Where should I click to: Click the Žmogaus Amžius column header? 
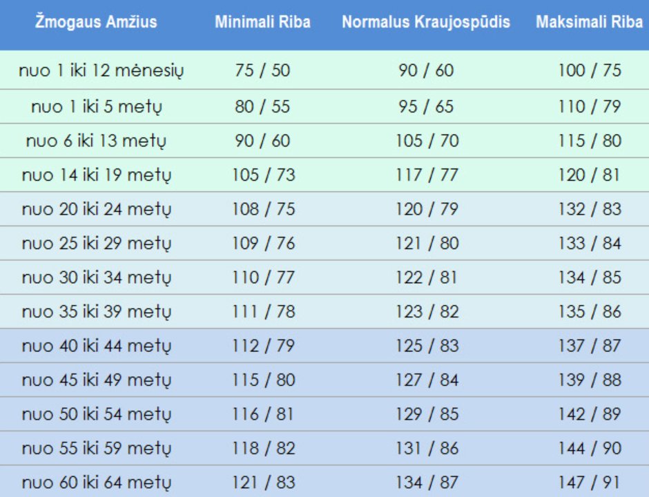[x=96, y=22]
